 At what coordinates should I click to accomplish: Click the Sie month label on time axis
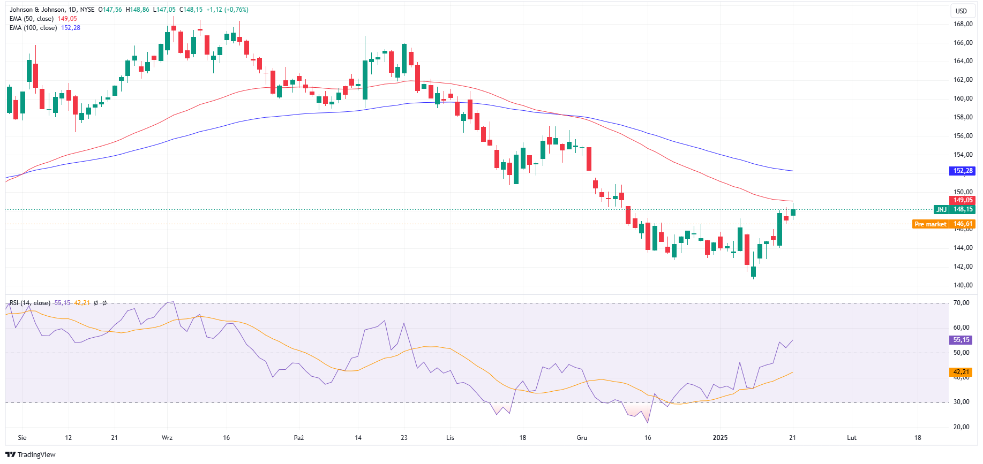[22, 438]
